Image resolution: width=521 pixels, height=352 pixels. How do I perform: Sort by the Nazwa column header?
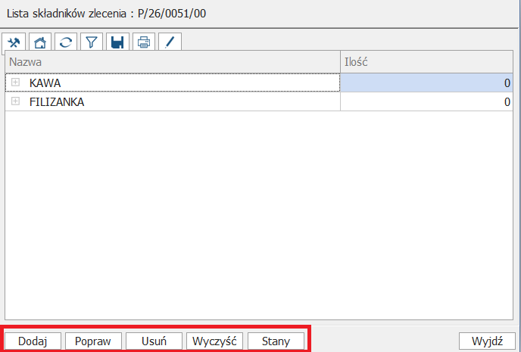coord(173,62)
